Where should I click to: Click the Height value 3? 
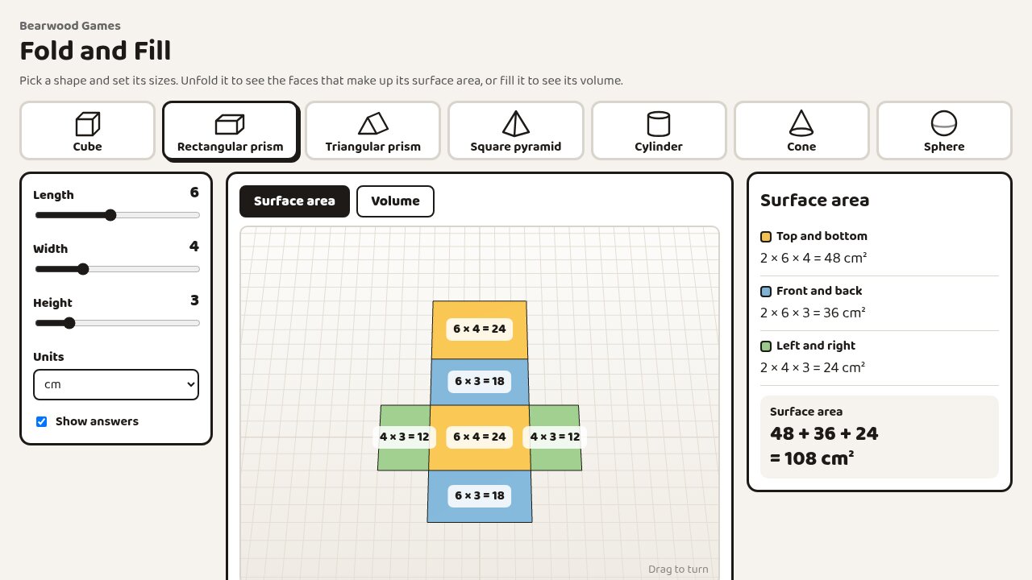click(194, 300)
